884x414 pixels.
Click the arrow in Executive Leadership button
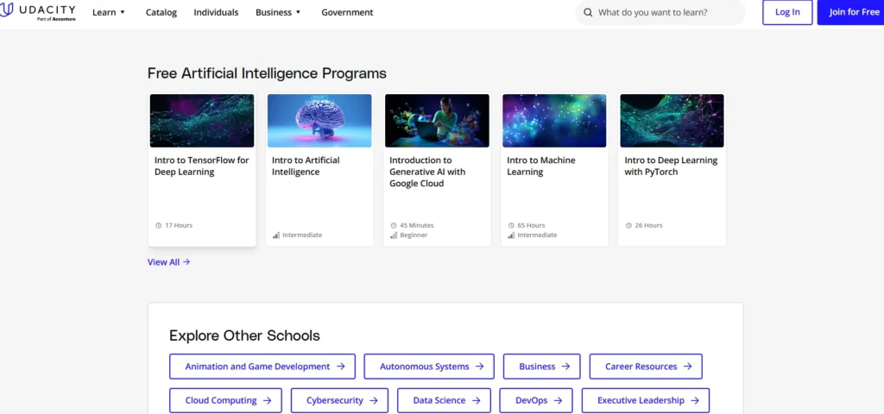click(695, 400)
